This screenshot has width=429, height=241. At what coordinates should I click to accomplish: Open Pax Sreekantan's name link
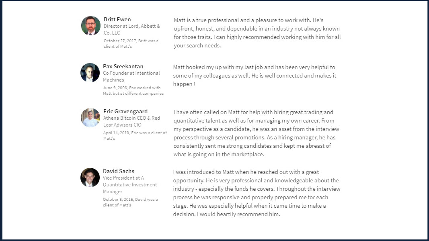(x=123, y=66)
